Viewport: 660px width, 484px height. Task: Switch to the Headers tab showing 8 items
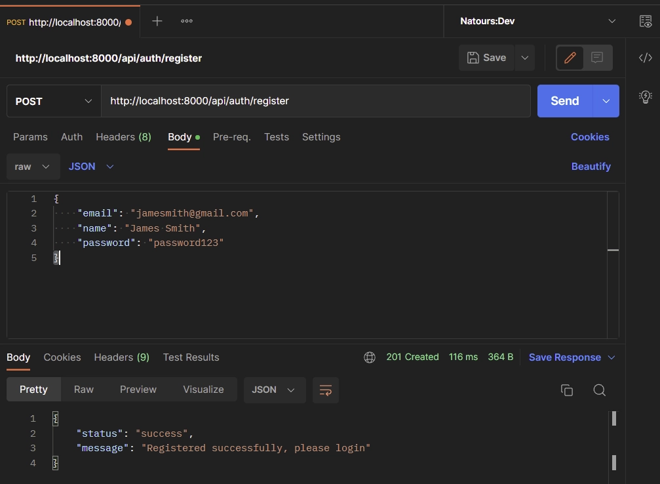click(x=123, y=136)
